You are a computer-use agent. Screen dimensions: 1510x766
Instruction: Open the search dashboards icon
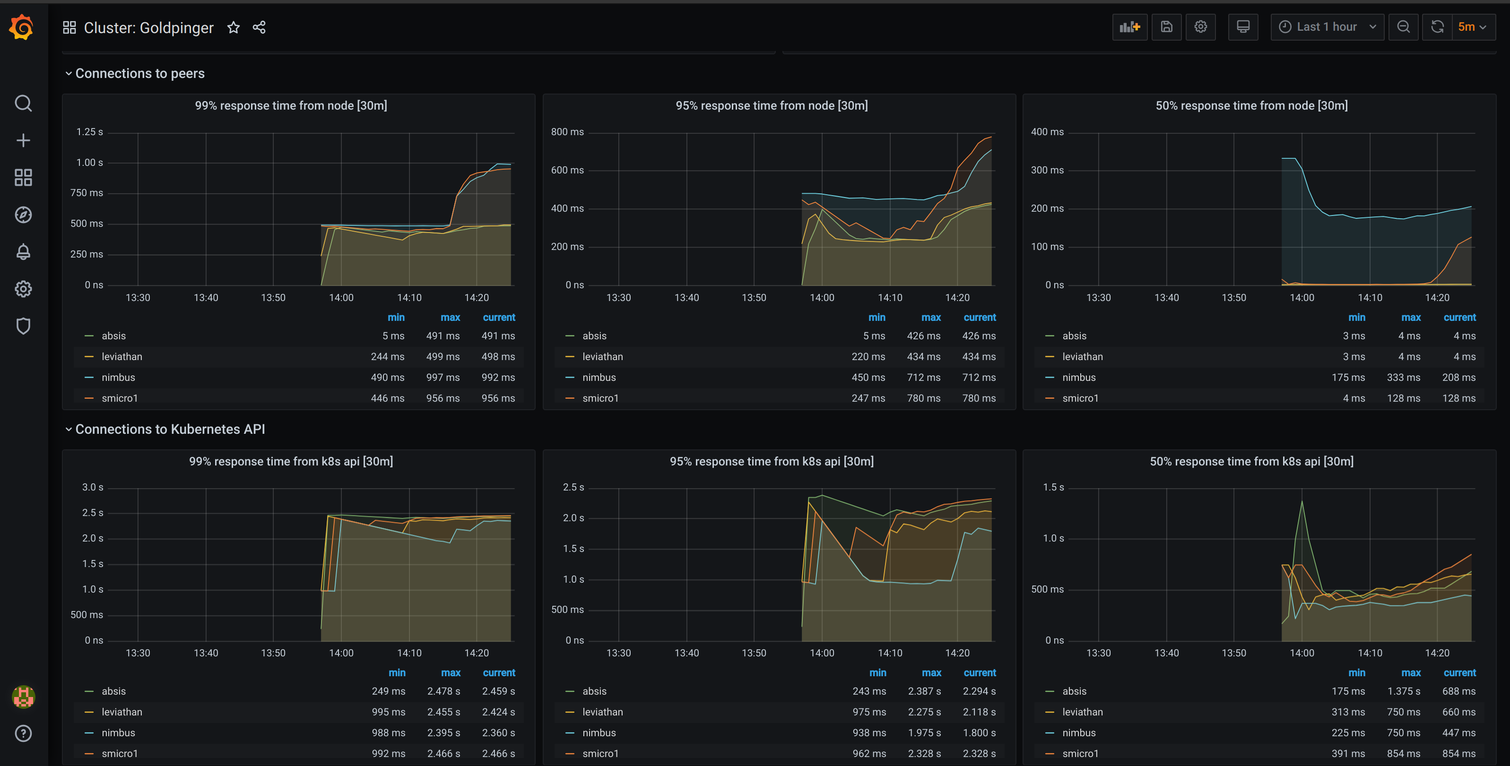[x=23, y=103]
